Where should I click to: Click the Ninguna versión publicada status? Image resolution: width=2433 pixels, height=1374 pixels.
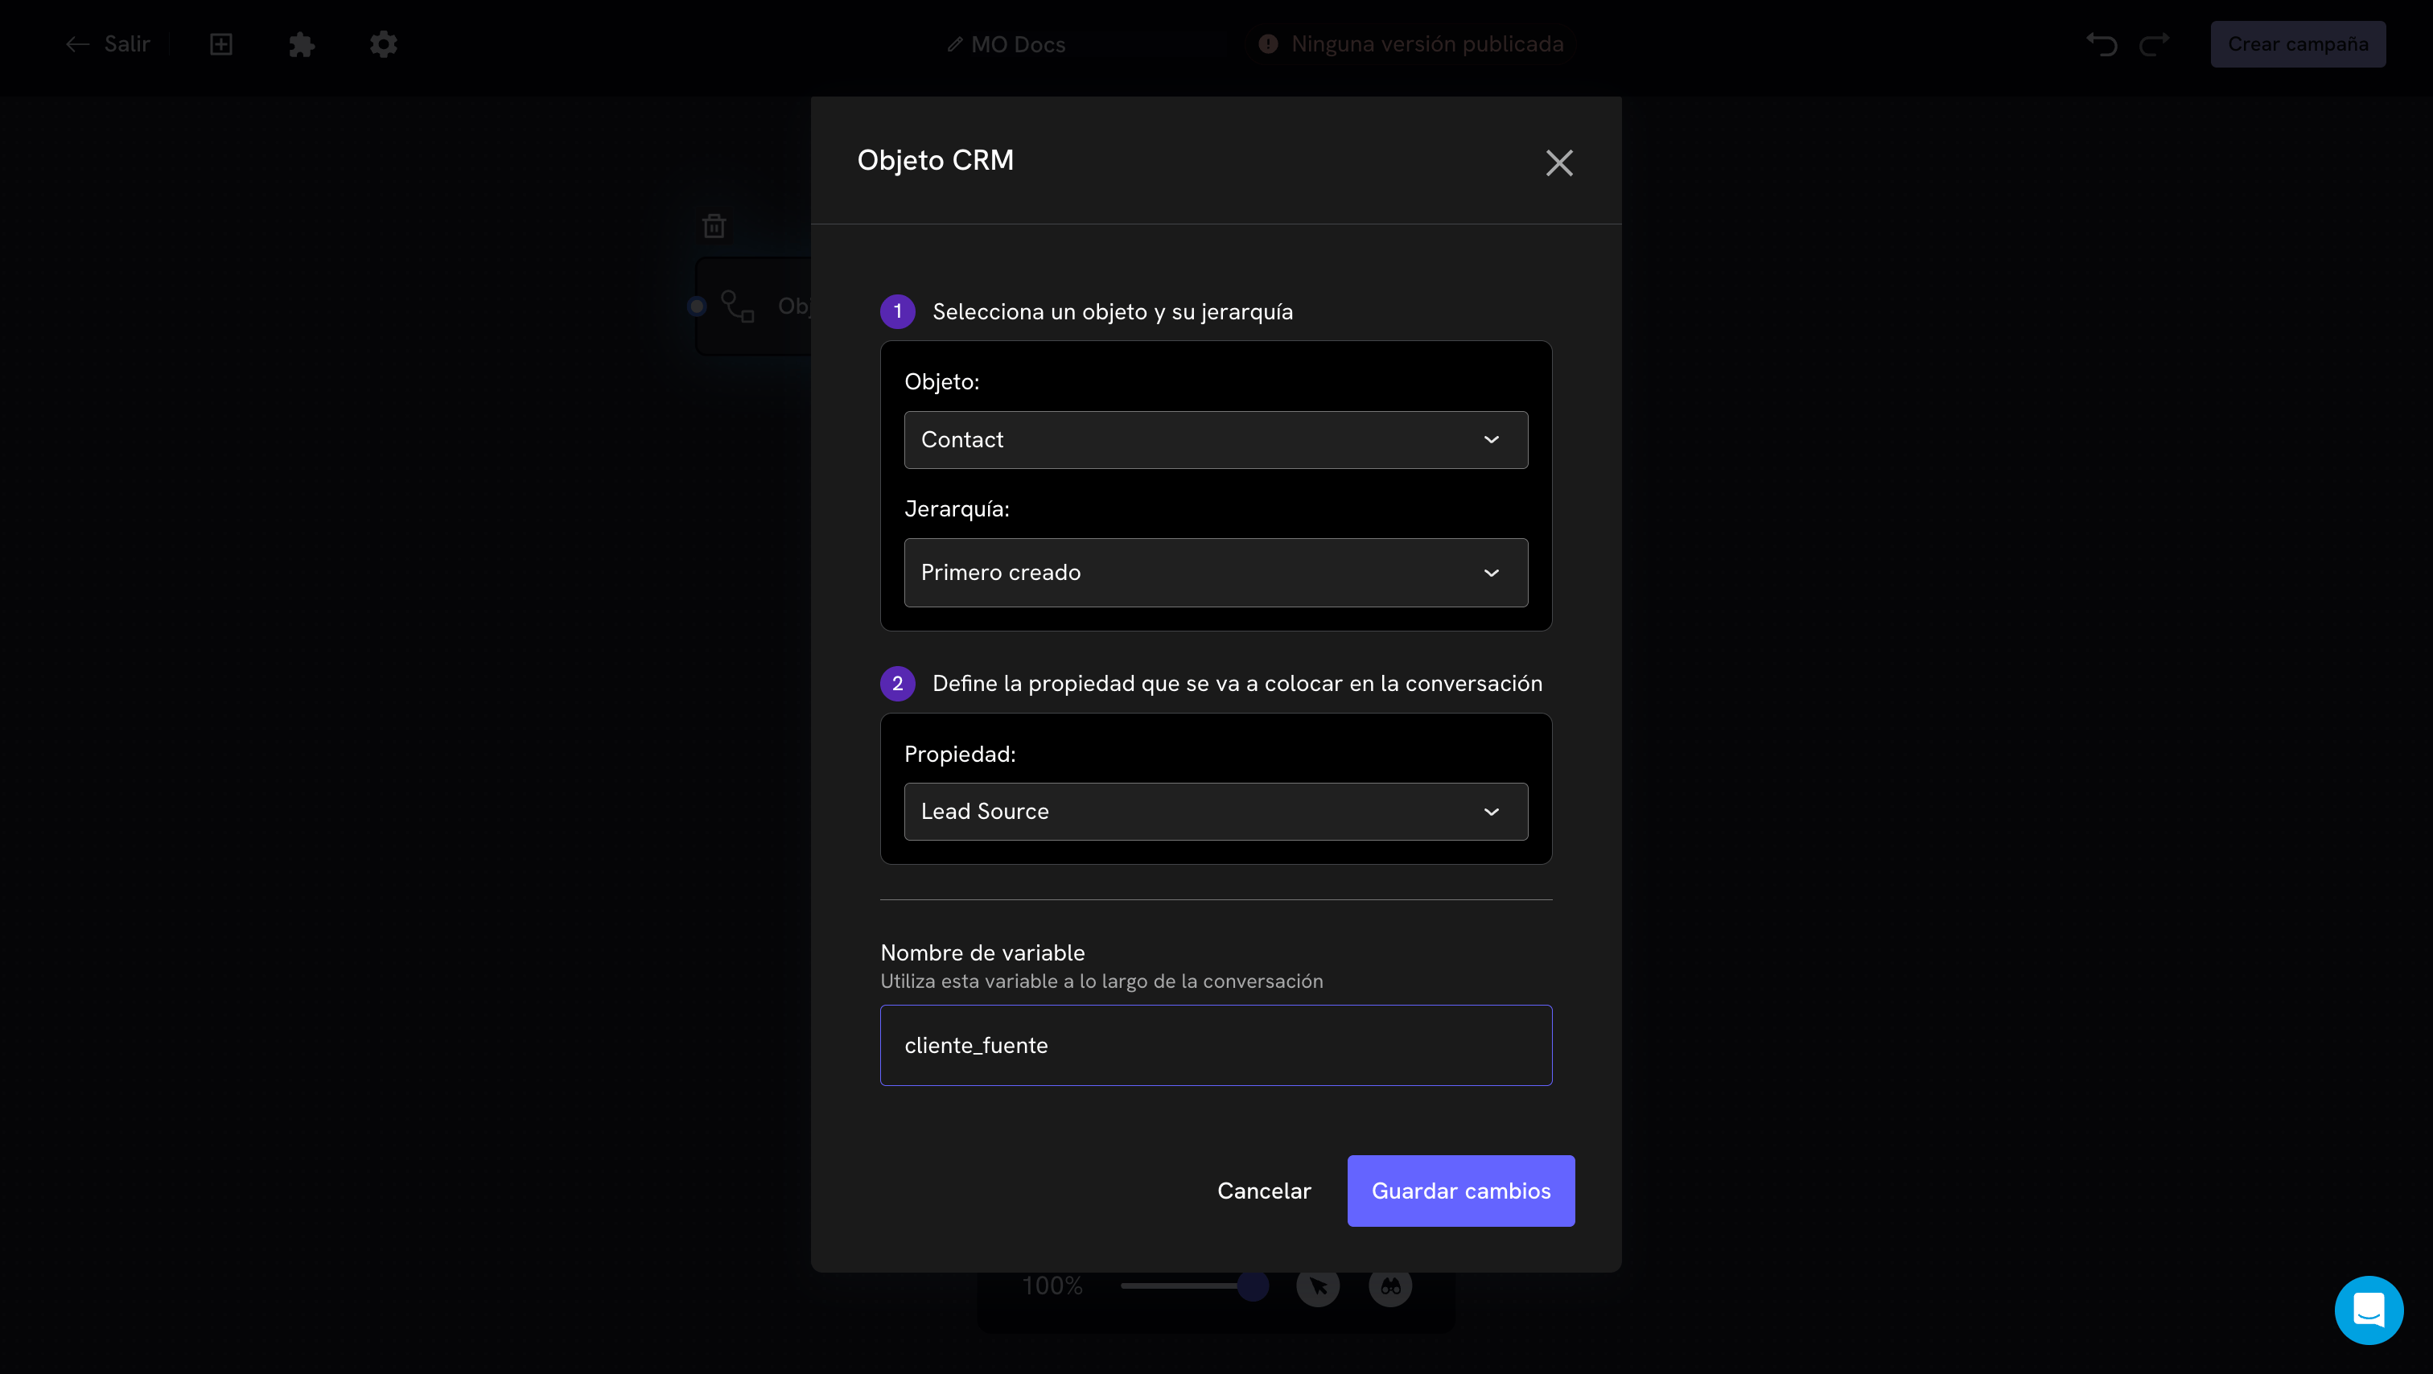coord(1411,43)
